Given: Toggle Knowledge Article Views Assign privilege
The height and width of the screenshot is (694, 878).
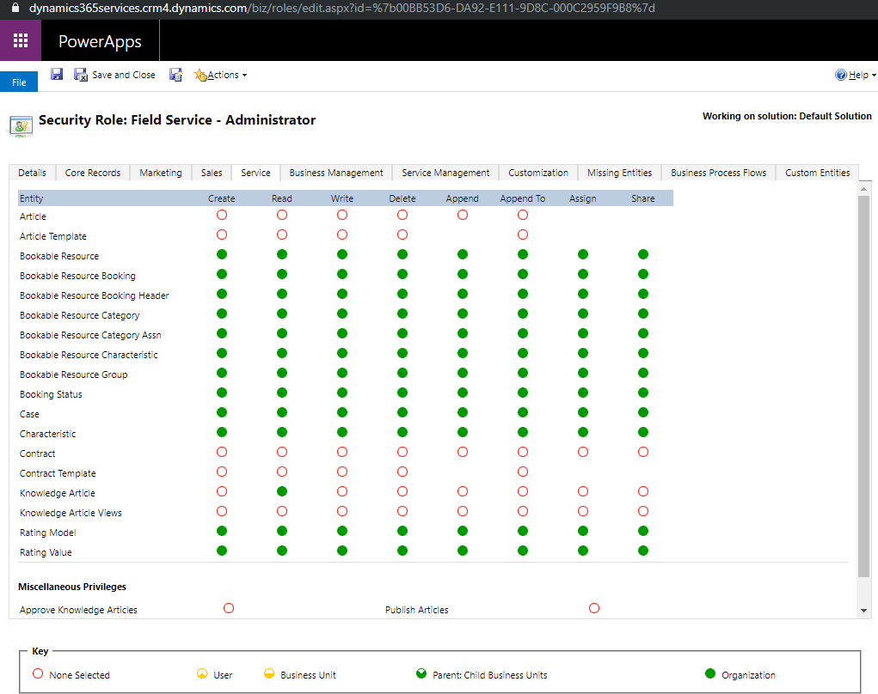Looking at the screenshot, I should (583, 511).
